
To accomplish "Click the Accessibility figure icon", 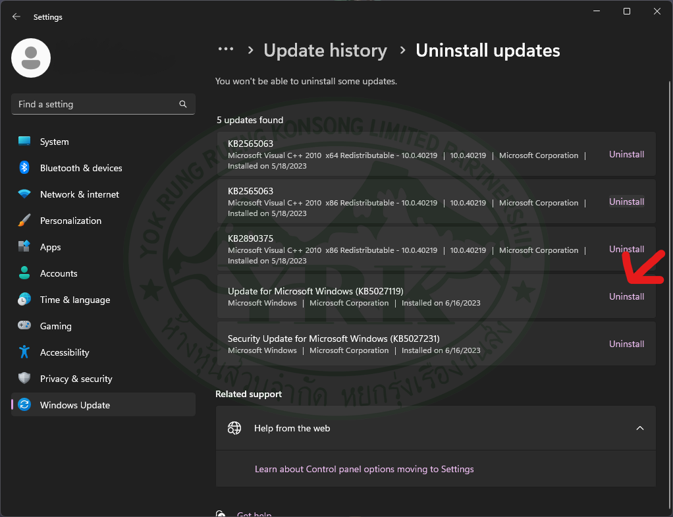I will 24,352.
